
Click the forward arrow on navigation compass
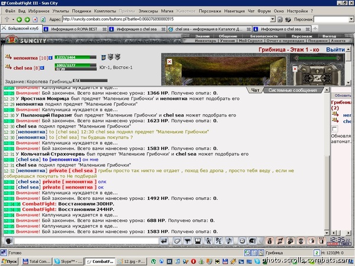click(317, 71)
